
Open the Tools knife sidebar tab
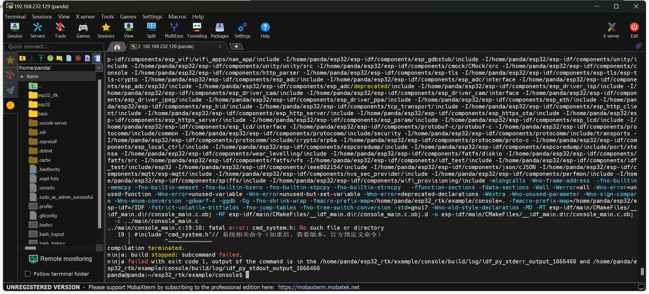pos(10,75)
